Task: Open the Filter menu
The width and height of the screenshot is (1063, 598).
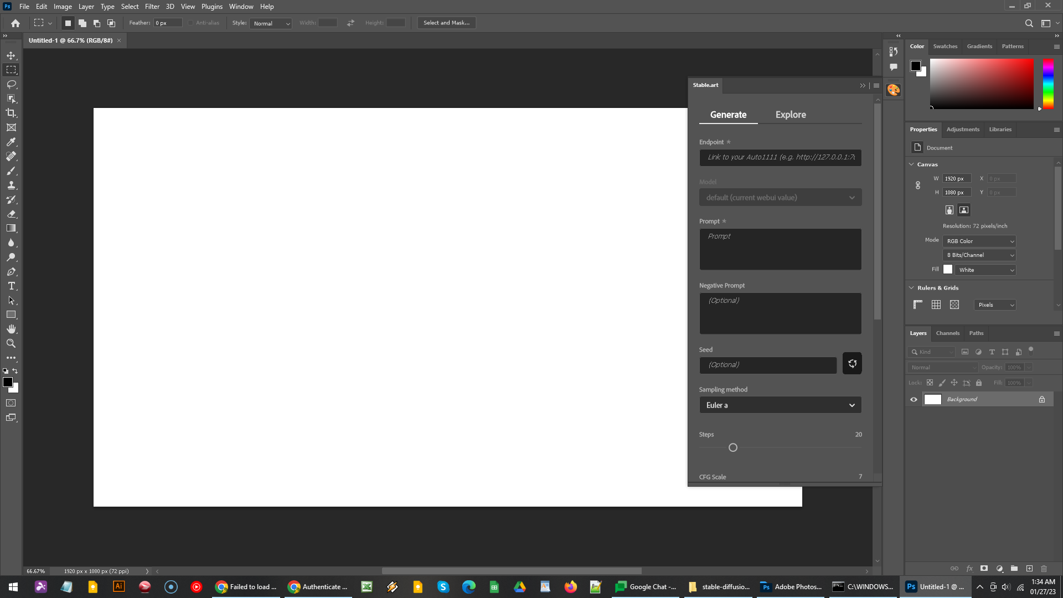Action: [152, 6]
